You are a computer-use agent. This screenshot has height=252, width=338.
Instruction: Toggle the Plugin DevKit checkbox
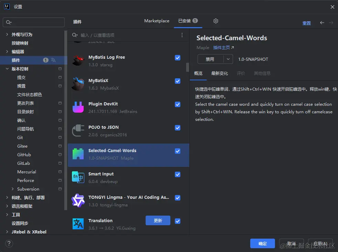[178, 104]
